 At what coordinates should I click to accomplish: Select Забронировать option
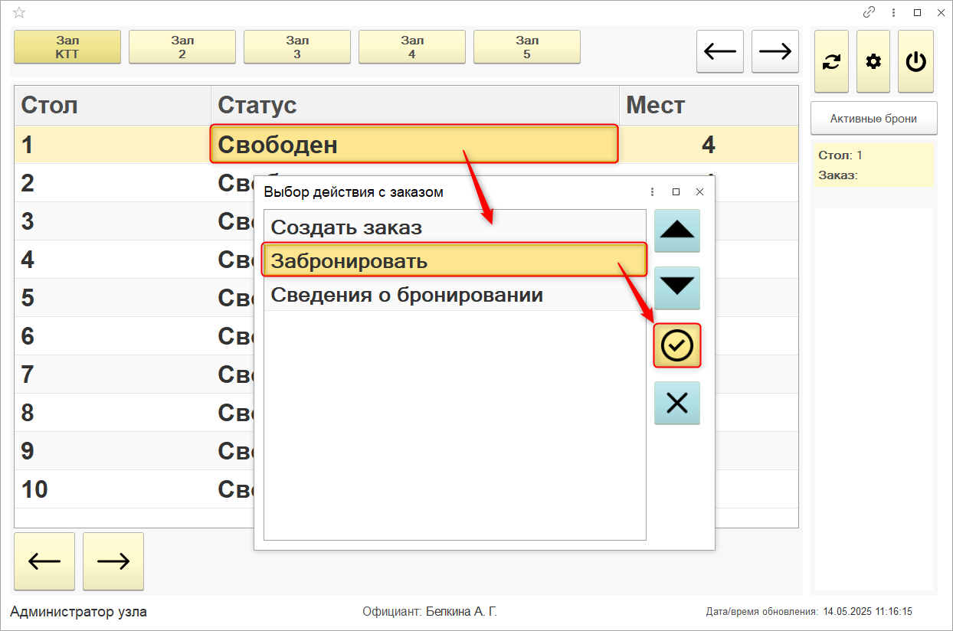tap(455, 260)
